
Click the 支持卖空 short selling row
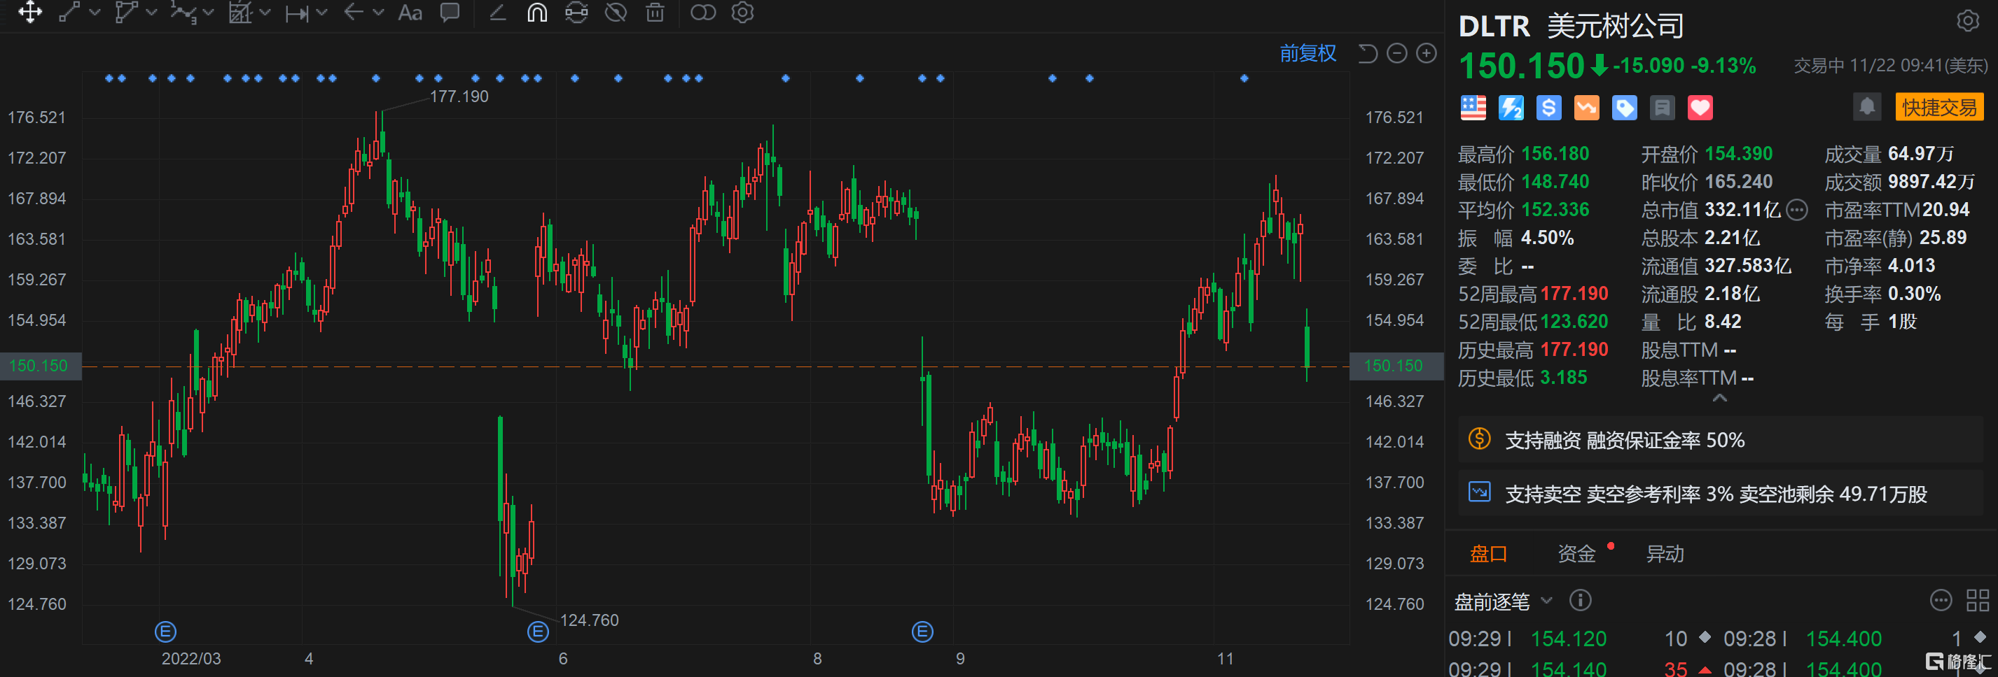pos(1721,494)
